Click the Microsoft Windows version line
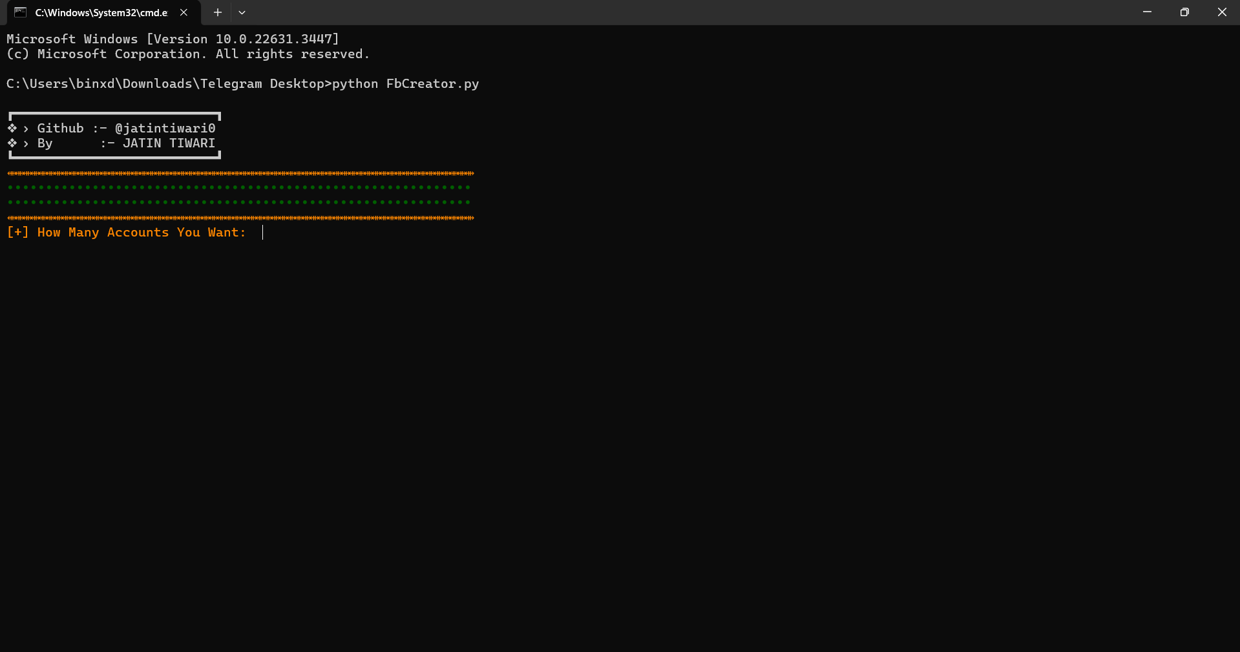1240x652 pixels. [x=173, y=39]
